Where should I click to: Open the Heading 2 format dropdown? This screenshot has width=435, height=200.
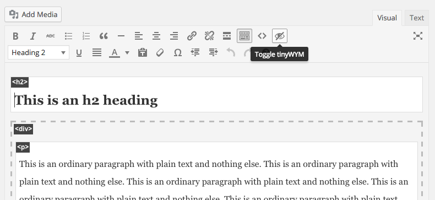click(39, 52)
